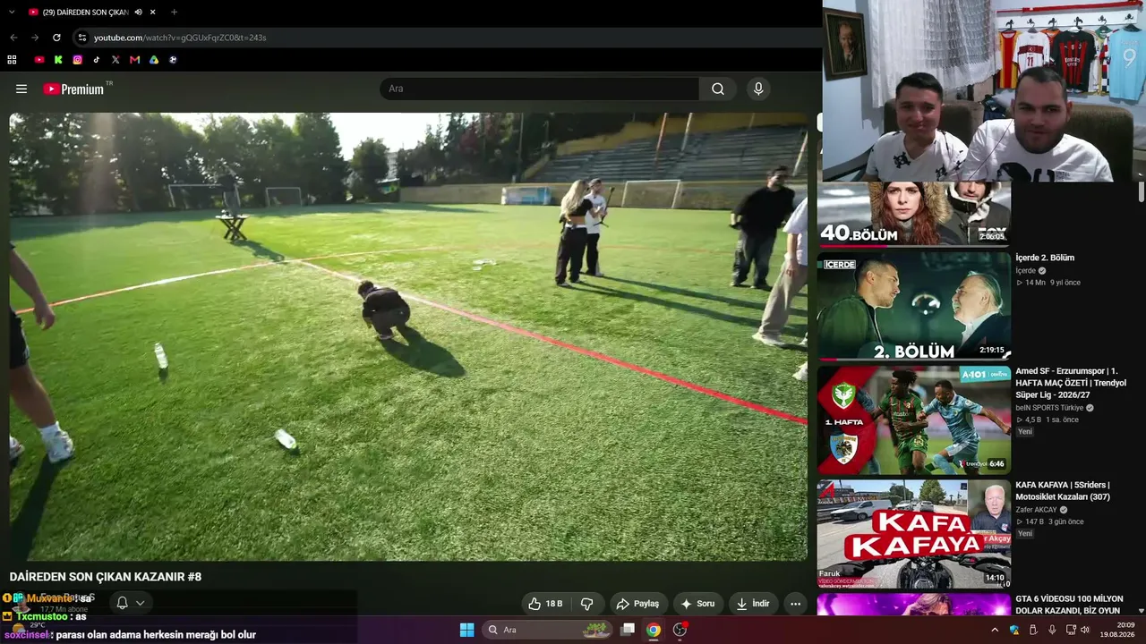This screenshot has height=644, width=1146.
Task: Click the Soru ask button
Action: (699, 604)
